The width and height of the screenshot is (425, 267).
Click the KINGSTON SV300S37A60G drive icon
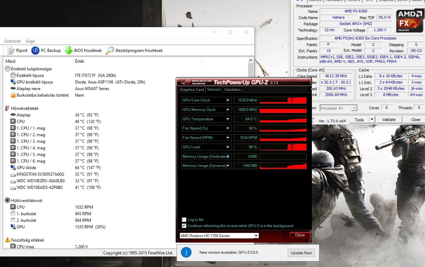[13, 174]
